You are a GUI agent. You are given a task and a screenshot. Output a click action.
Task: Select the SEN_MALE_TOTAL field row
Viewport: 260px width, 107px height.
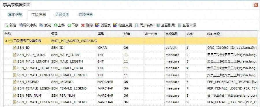point(130,55)
